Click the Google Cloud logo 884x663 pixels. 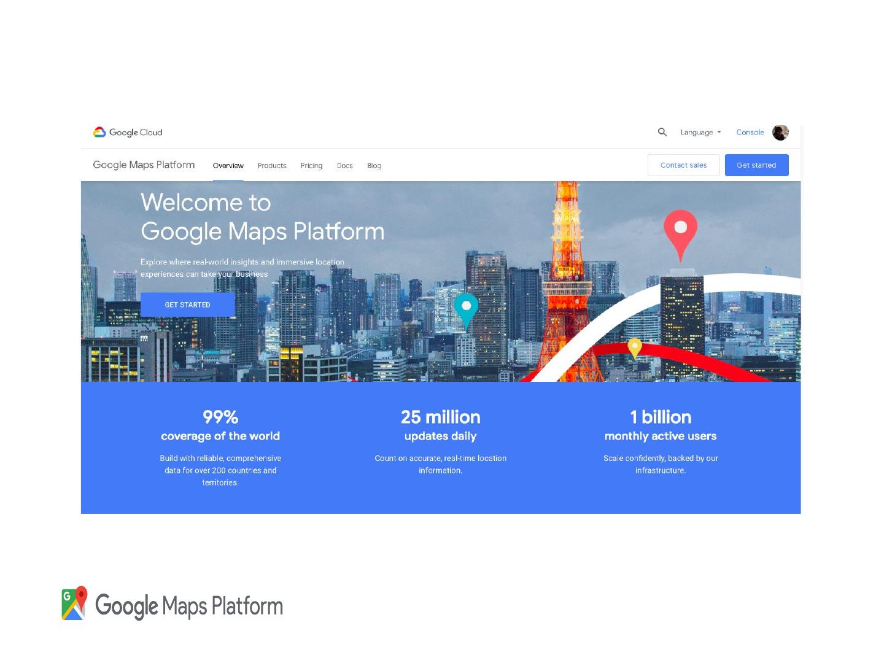tap(128, 132)
